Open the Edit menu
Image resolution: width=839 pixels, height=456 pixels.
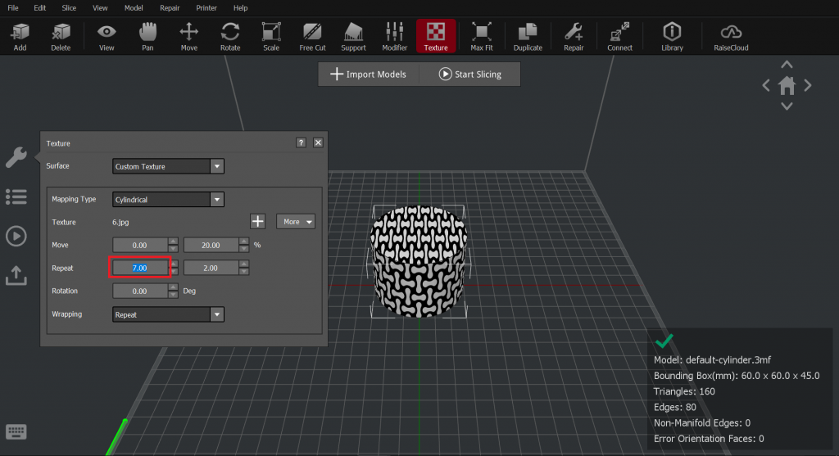[39, 8]
